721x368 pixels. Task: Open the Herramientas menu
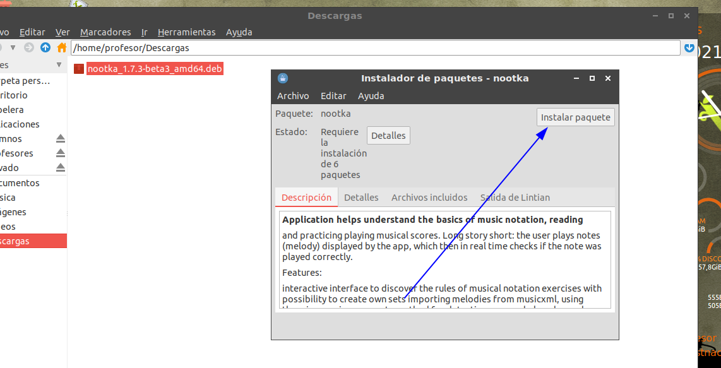coord(187,32)
